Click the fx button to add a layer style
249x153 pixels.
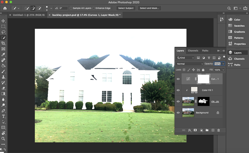(x=190, y=130)
